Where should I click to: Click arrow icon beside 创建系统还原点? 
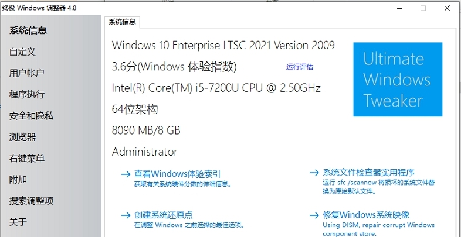point(125,215)
